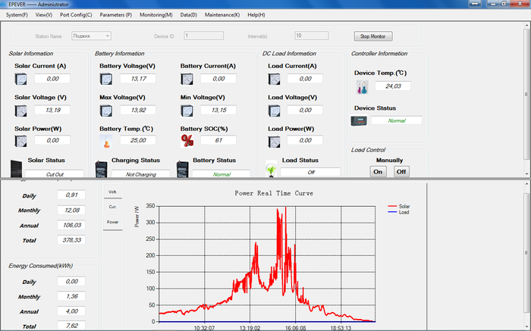The height and width of the screenshot is (331, 531).
Task: Switch chart to the Cur. tab
Action: pos(112,207)
